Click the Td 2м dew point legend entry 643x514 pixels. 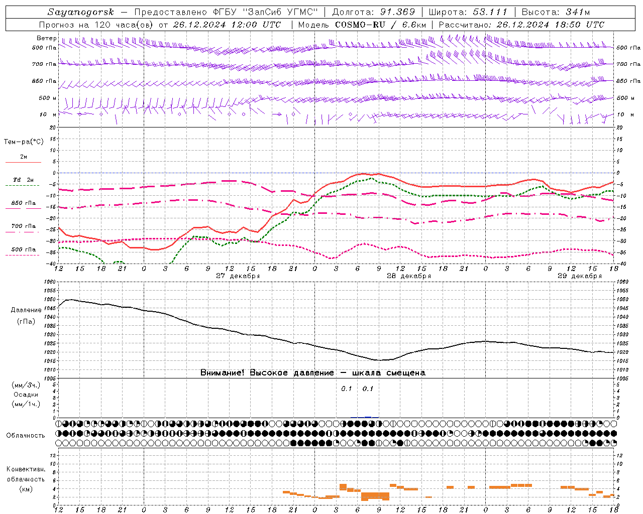(23, 180)
